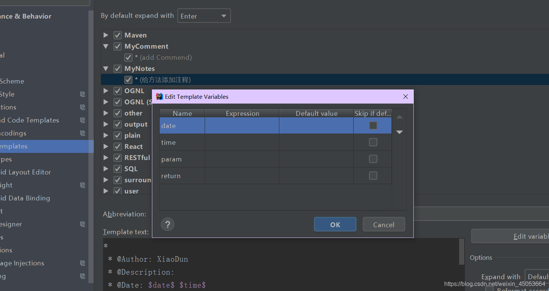Click the Edit variables button
This screenshot has width=549, height=291.
[510, 236]
